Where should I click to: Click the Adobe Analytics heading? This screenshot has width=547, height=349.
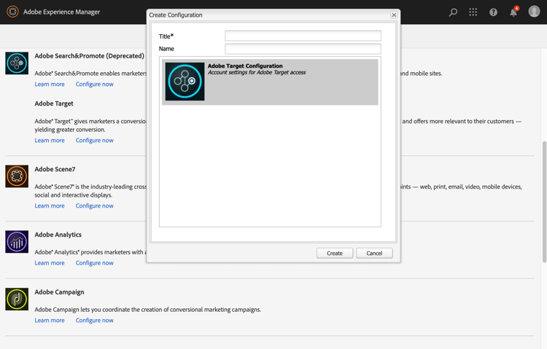(x=58, y=235)
